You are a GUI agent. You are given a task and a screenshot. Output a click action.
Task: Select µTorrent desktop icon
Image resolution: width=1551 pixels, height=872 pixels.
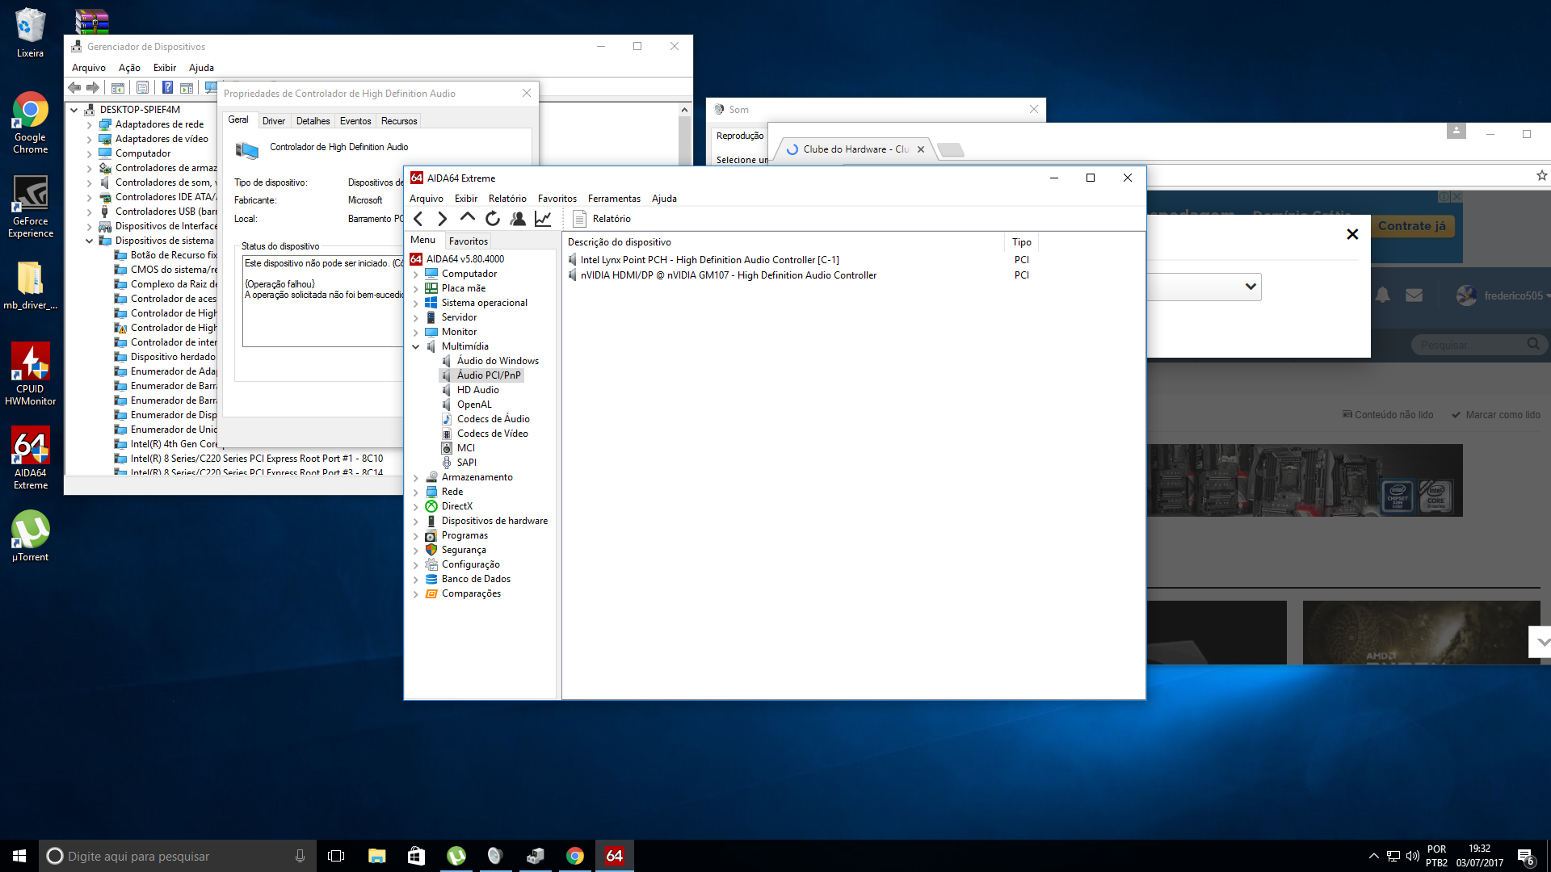tap(30, 536)
